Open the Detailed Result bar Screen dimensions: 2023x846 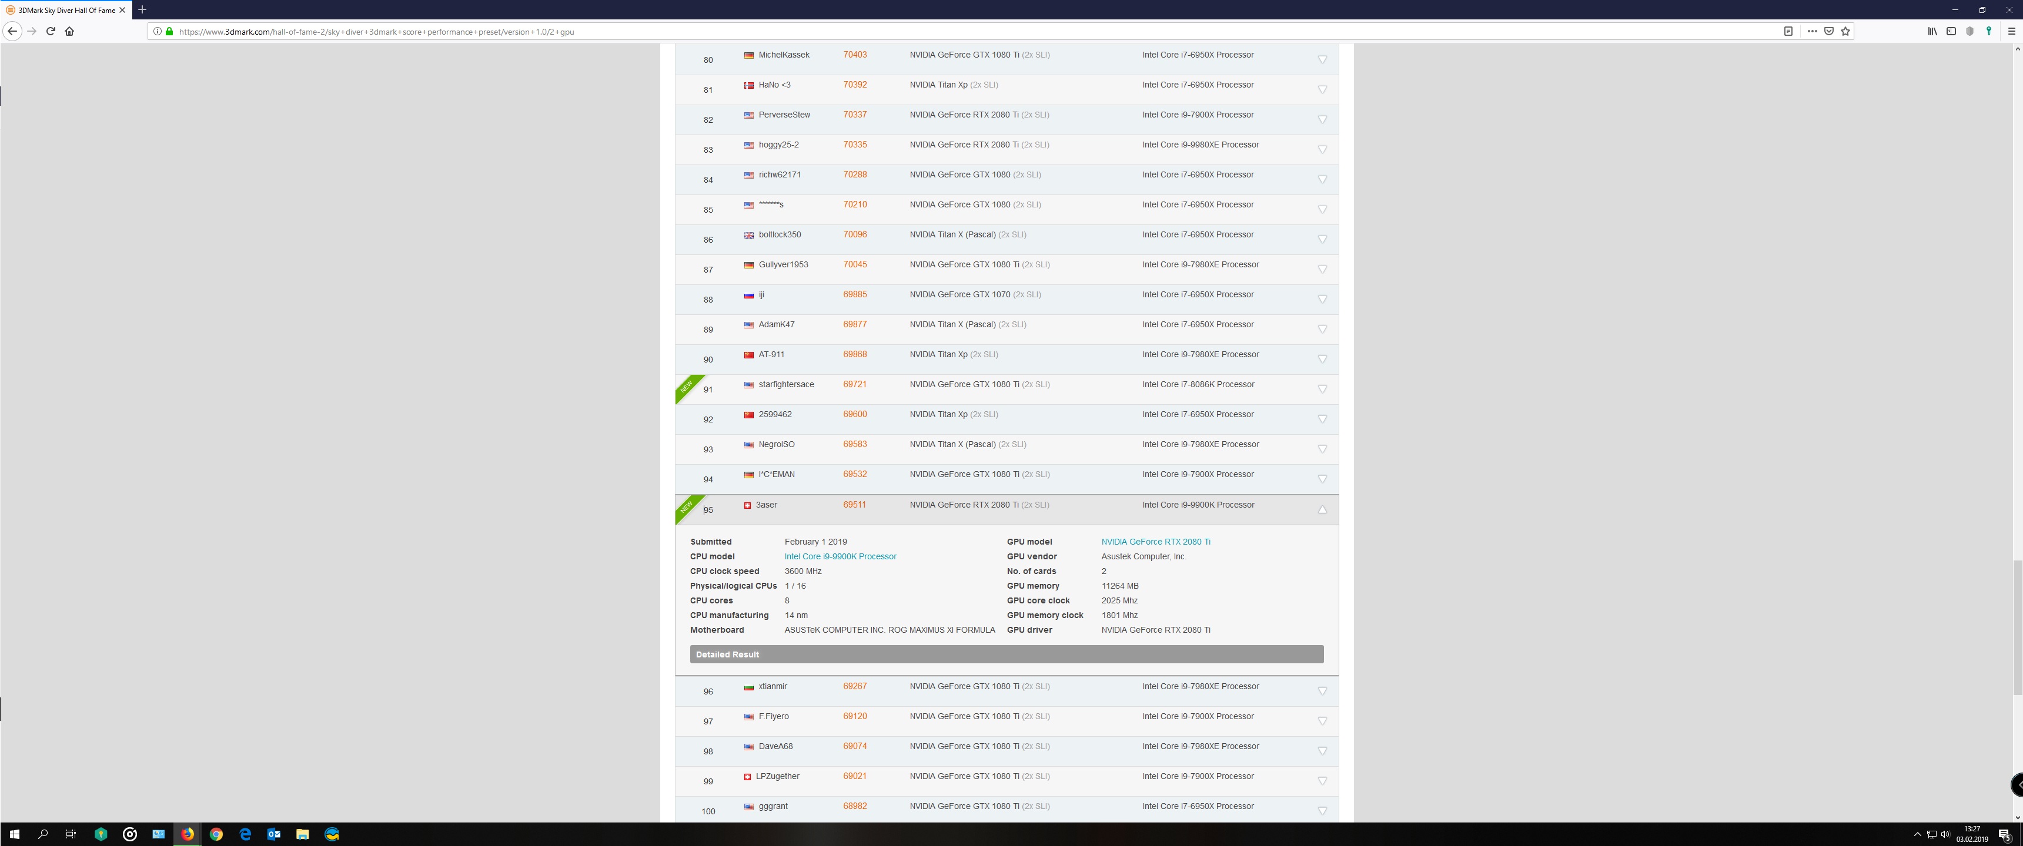pyautogui.click(x=1006, y=654)
